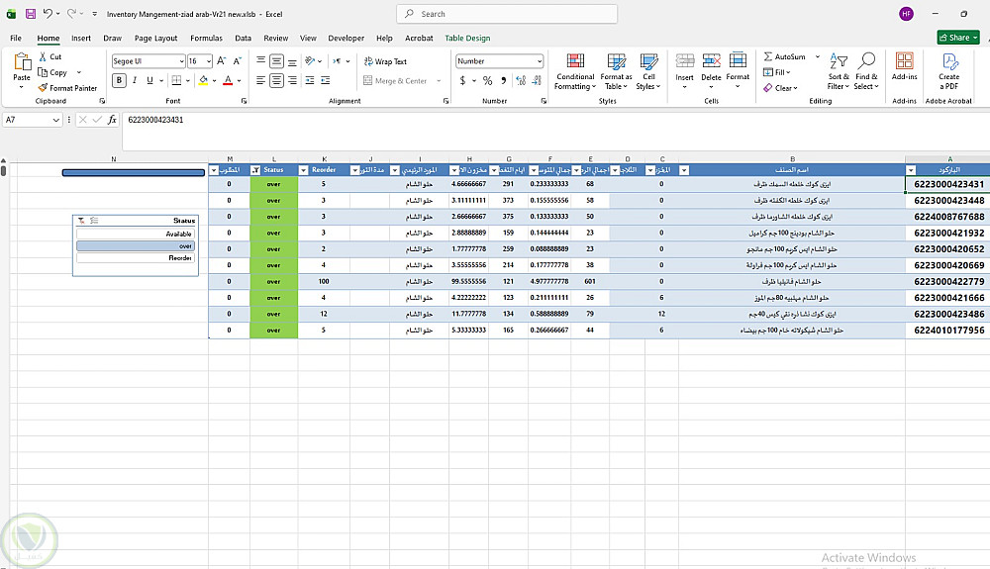Switch to the Page Layout tab
990x569 pixels.
coord(156,38)
